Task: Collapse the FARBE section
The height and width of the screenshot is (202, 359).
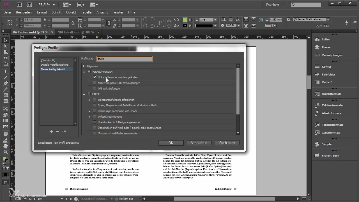Action: point(84,94)
